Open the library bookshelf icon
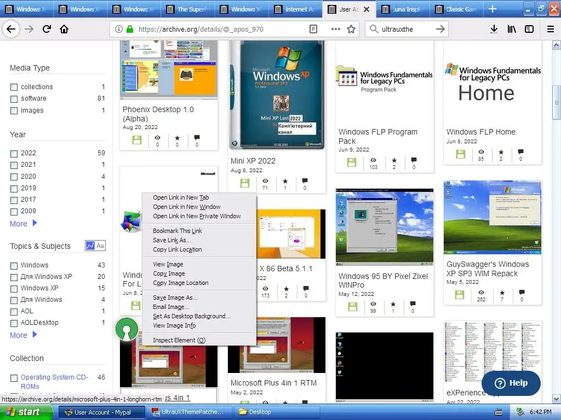 click(x=512, y=29)
